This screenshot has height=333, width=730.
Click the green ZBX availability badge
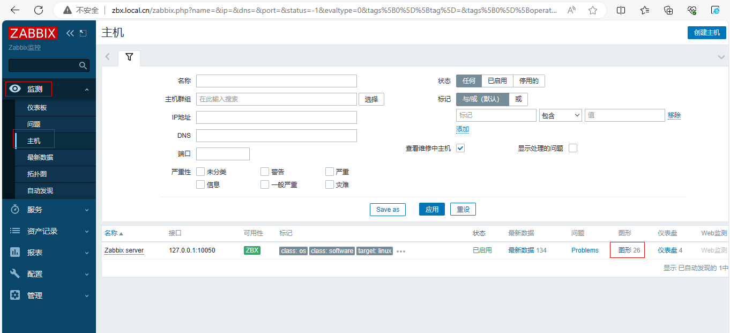[x=252, y=250]
